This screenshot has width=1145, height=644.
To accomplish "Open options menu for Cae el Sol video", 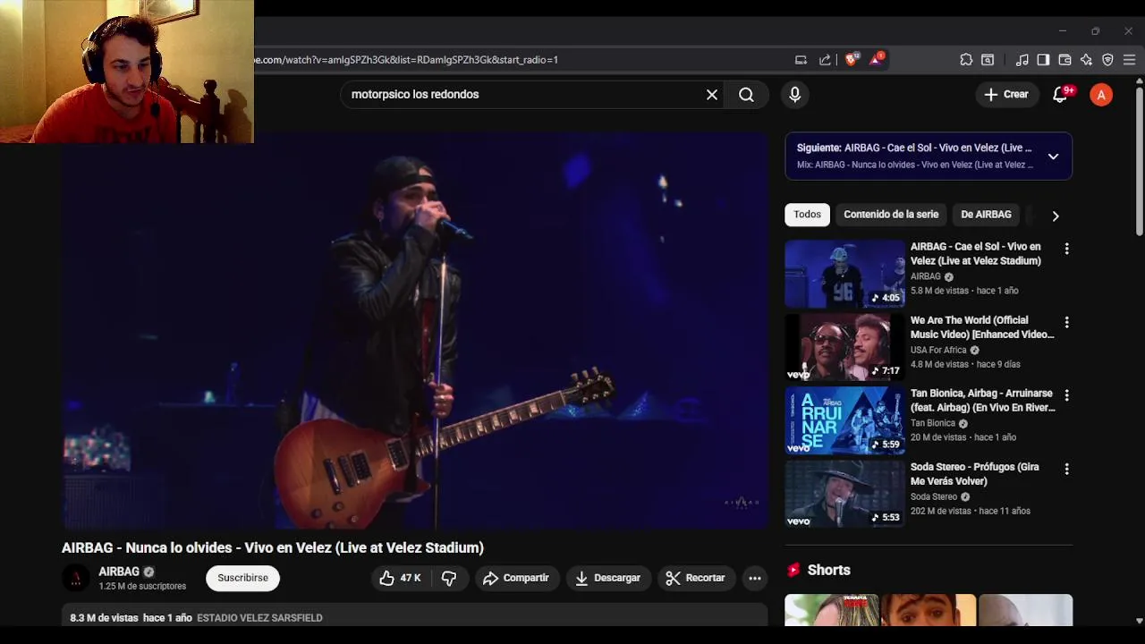I will 1066,249.
